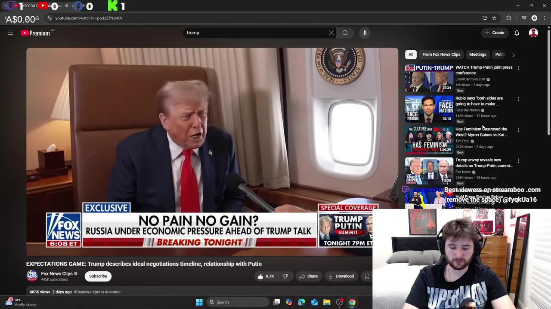Bookmark this page with star icon
551x309 pixels.
pos(494,18)
